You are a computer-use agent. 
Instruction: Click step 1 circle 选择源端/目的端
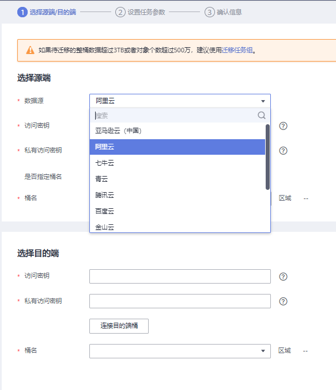click(22, 12)
